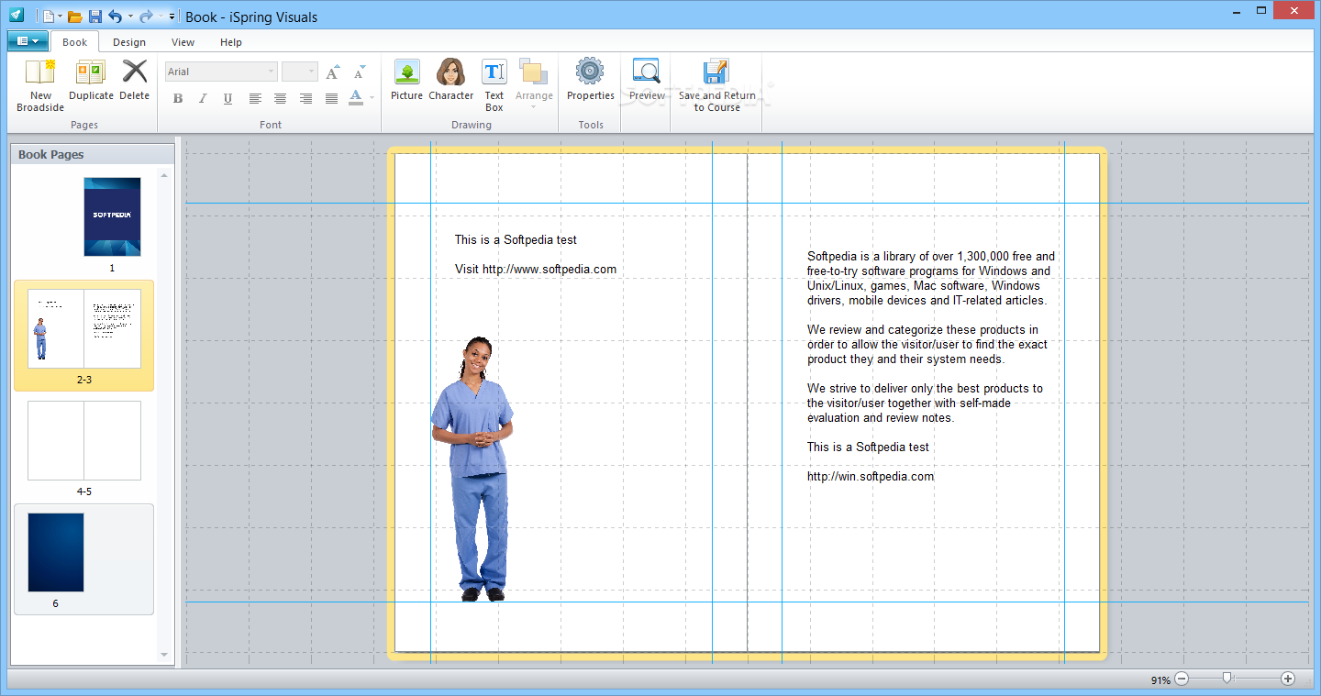Screen dimensions: 1321x696
Task: Open the Help tab
Action: [231, 42]
